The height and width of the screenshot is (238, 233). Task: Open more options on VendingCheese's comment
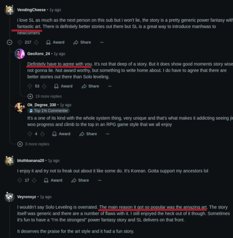102,42
